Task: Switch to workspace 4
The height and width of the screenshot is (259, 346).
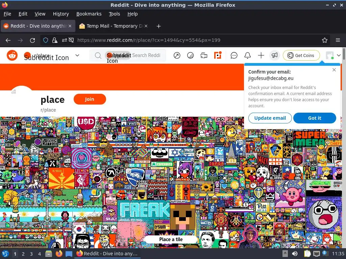Action: click(40, 254)
